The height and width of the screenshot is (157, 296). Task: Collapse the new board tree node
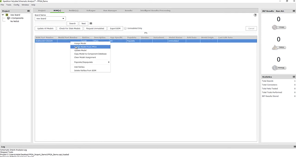point(3,15)
